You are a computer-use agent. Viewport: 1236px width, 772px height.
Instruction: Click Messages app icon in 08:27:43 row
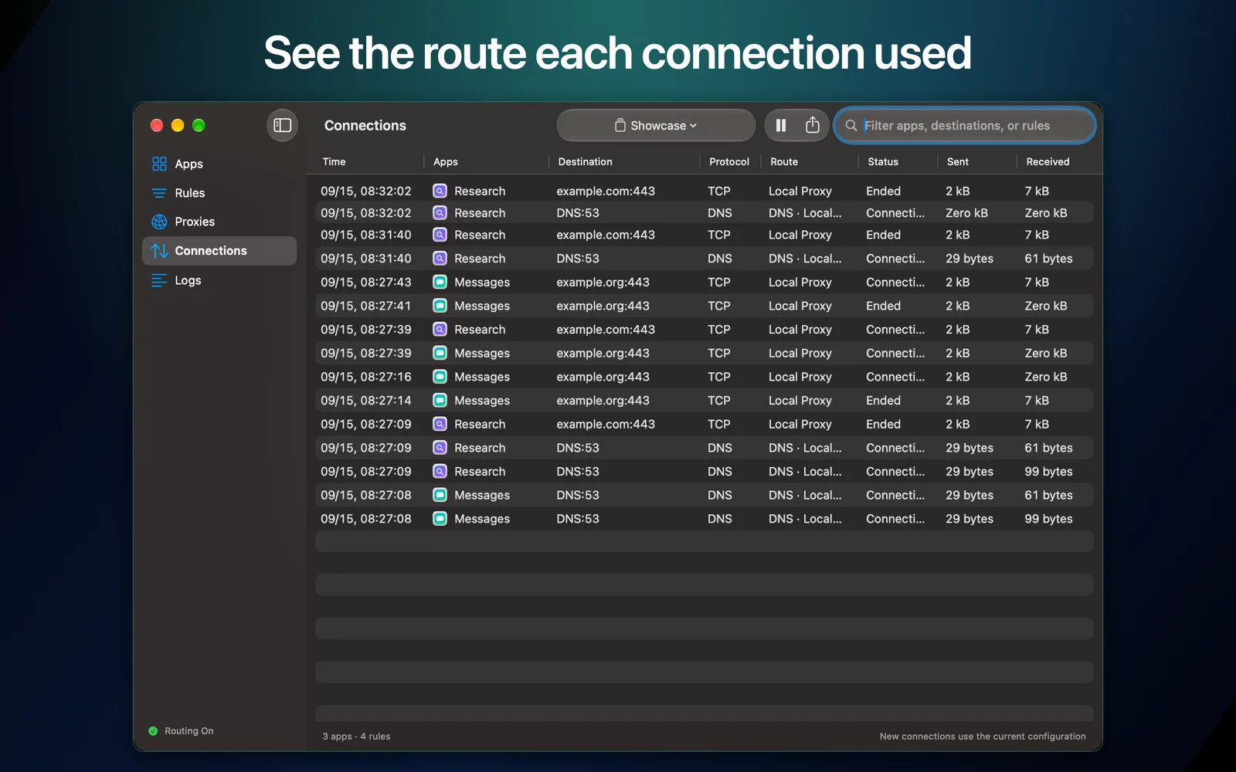(440, 282)
